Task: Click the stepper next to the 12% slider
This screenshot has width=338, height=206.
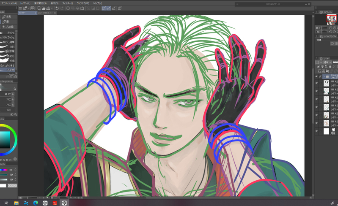Action: coord(15,175)
